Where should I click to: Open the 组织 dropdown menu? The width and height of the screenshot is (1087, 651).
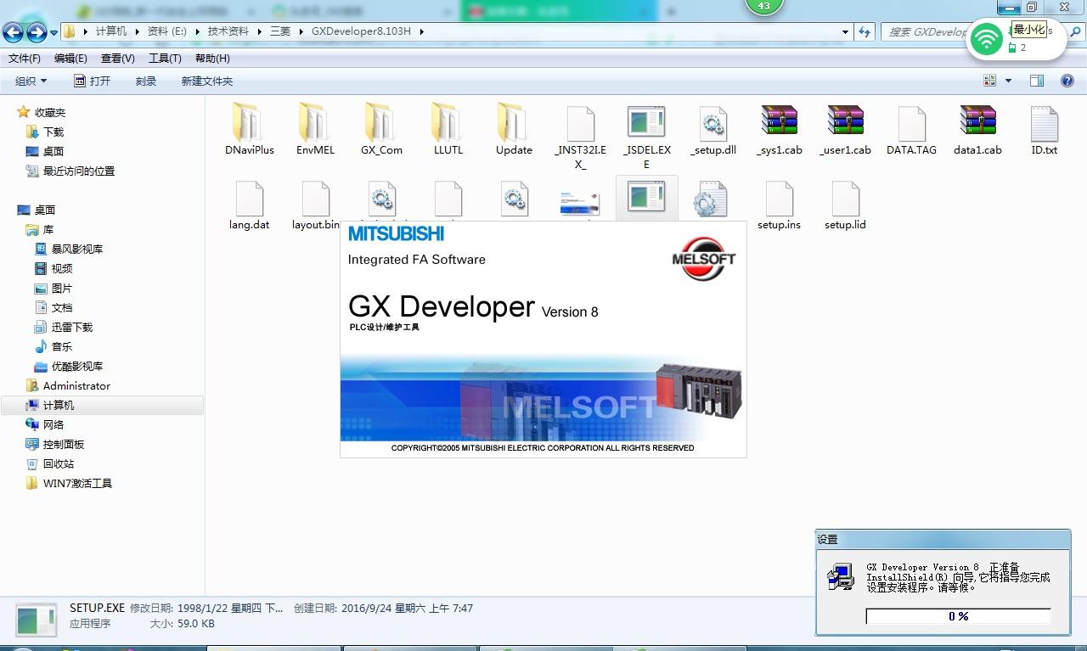click(x=31, y=81)
